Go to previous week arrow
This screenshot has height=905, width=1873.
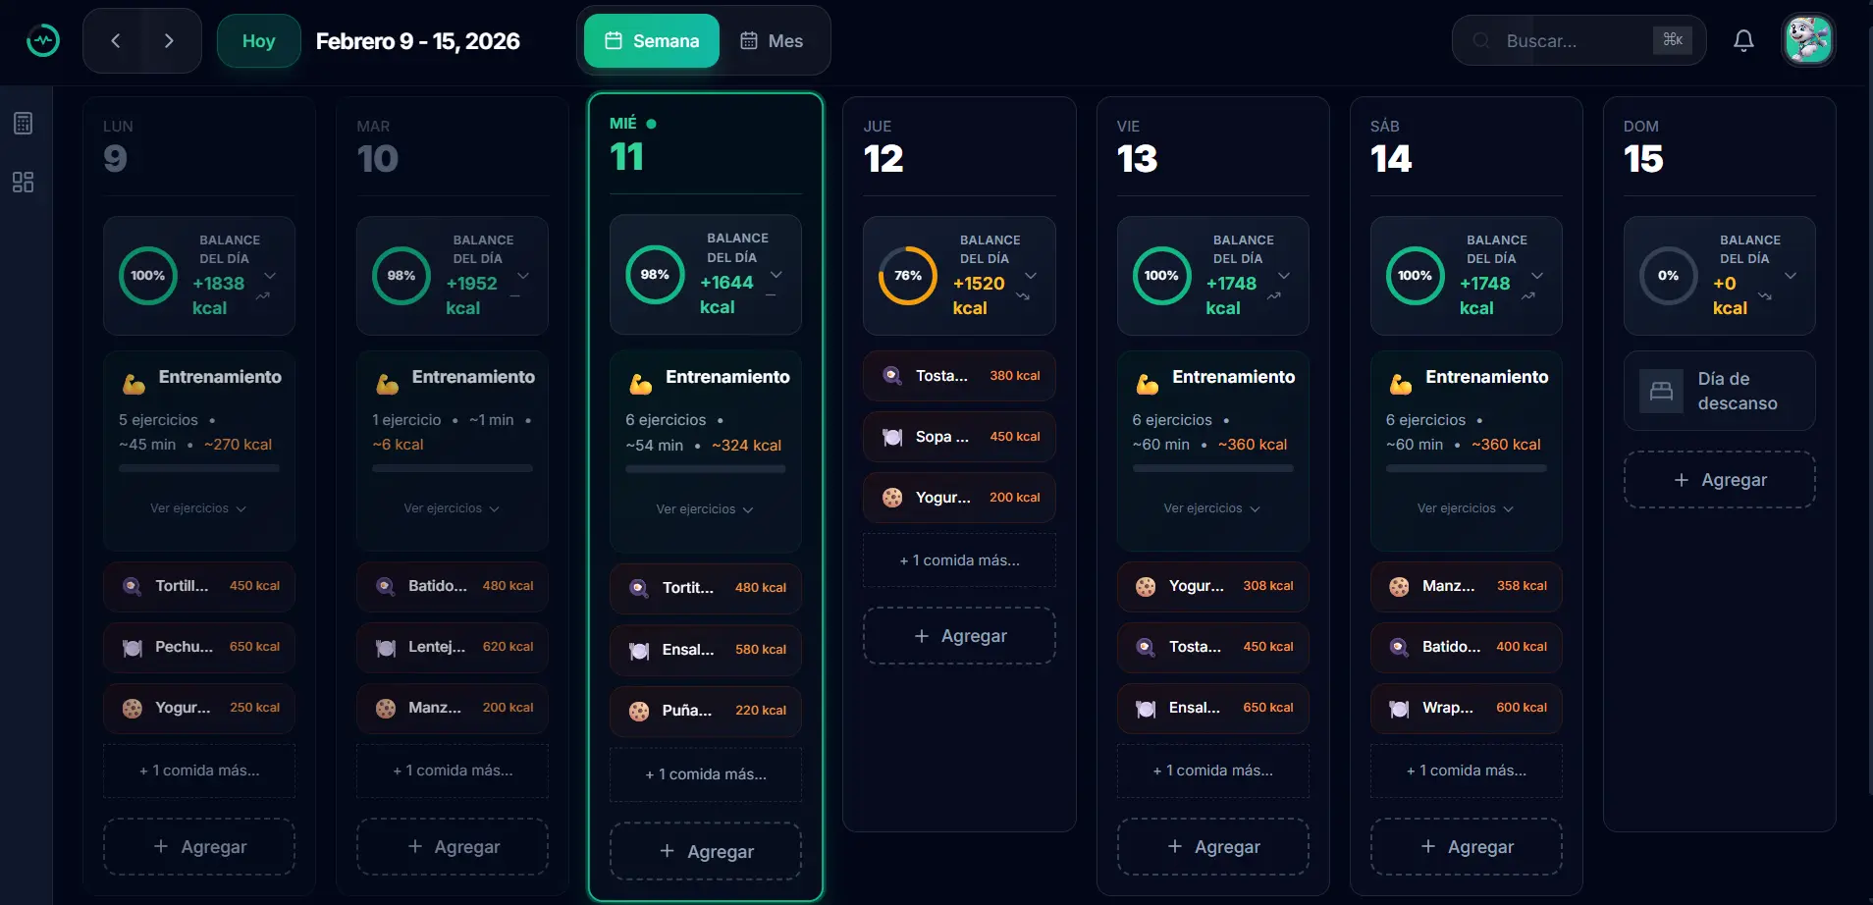[116, 40]
